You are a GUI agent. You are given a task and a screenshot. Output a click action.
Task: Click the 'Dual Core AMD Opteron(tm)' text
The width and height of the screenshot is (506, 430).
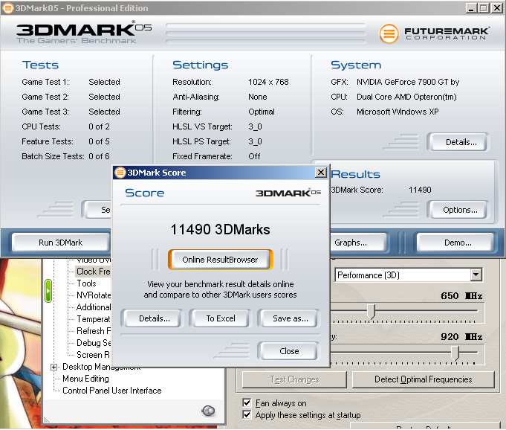click(x=406, y=97)
